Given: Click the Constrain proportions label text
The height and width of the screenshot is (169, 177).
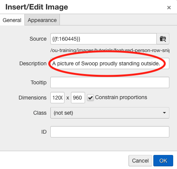Looking at the screenshot, I should click(121, 97).
